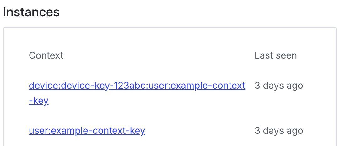Follow the last link under Context
This screenshot has width=346, height=146.
pos(87,130)
